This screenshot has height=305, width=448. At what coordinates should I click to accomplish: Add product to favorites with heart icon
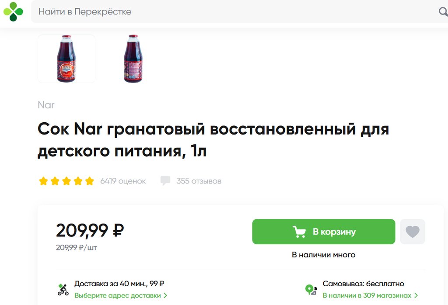(412, 232)
